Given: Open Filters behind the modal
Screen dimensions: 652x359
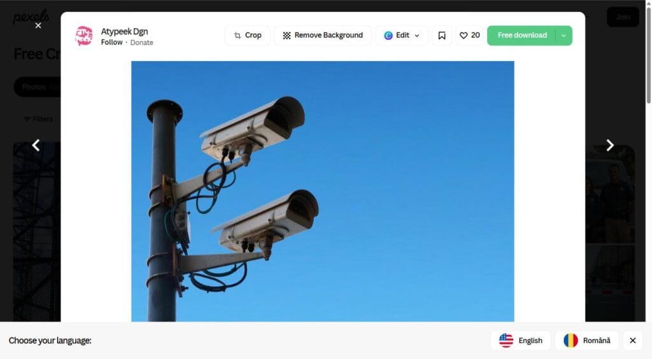Looking at the screenshot, I should (39, 119).
